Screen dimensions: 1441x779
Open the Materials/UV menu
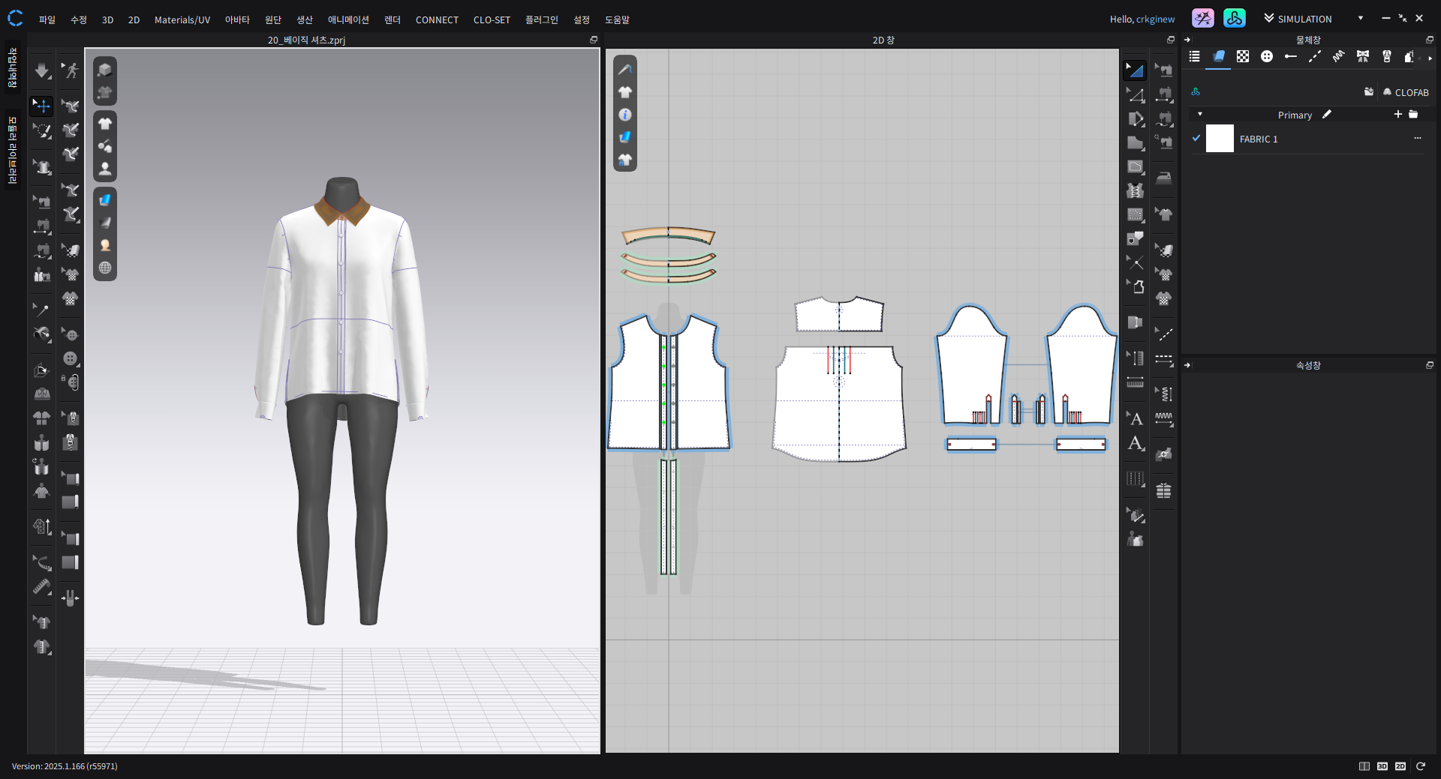[x=182, y=20]
